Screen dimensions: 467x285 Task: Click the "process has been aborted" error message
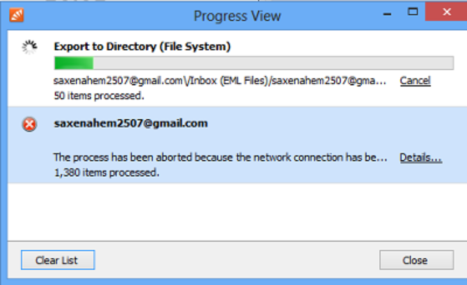[x=220, y=157]
